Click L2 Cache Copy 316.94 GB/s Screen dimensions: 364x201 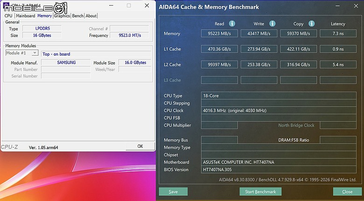click(299, 65)
